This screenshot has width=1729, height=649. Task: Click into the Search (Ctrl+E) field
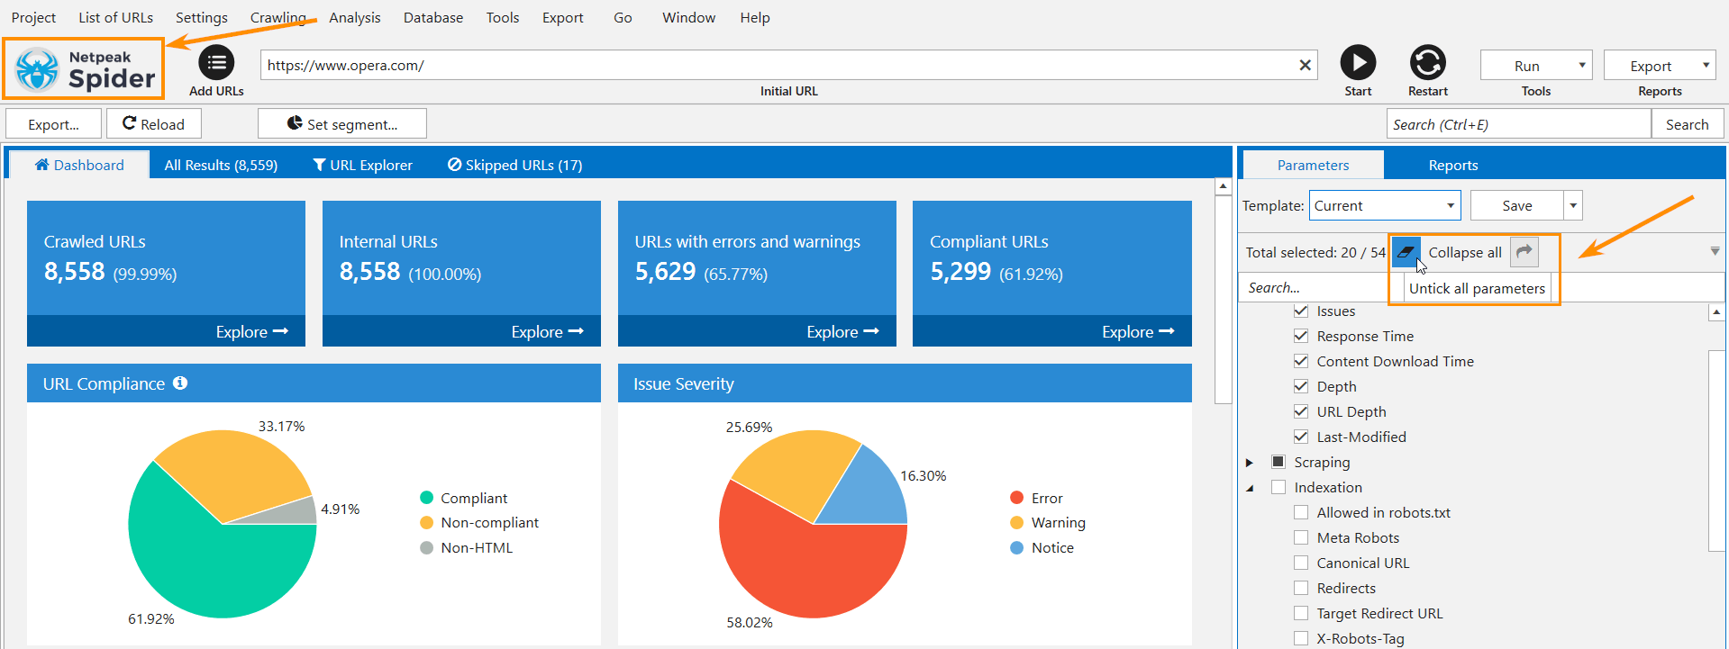point(1518,124)
